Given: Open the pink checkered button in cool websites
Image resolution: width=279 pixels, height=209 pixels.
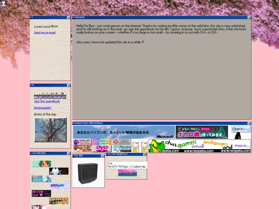Looking at the screenshot, I should 41,207.
